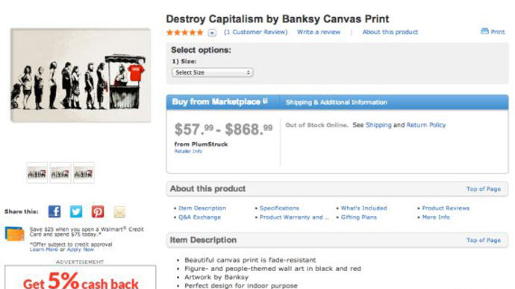The height and width of the screenshot is (289, 515).
Task: Click Write a review link
Action: click(319, 32)
